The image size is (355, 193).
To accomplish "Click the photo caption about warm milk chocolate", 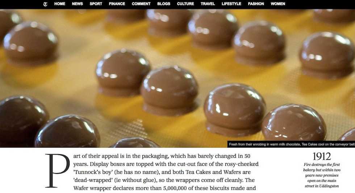I will (x=292, y=144).
